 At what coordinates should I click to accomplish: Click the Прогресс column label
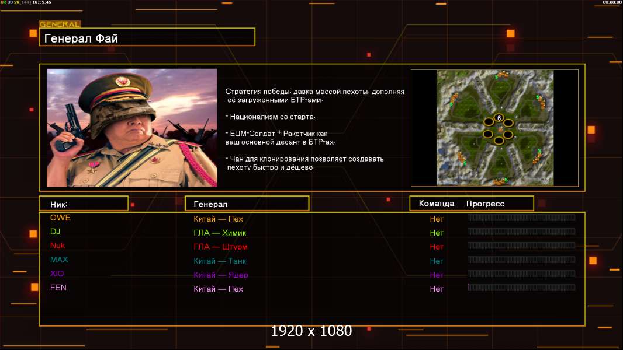click(485, 204)
